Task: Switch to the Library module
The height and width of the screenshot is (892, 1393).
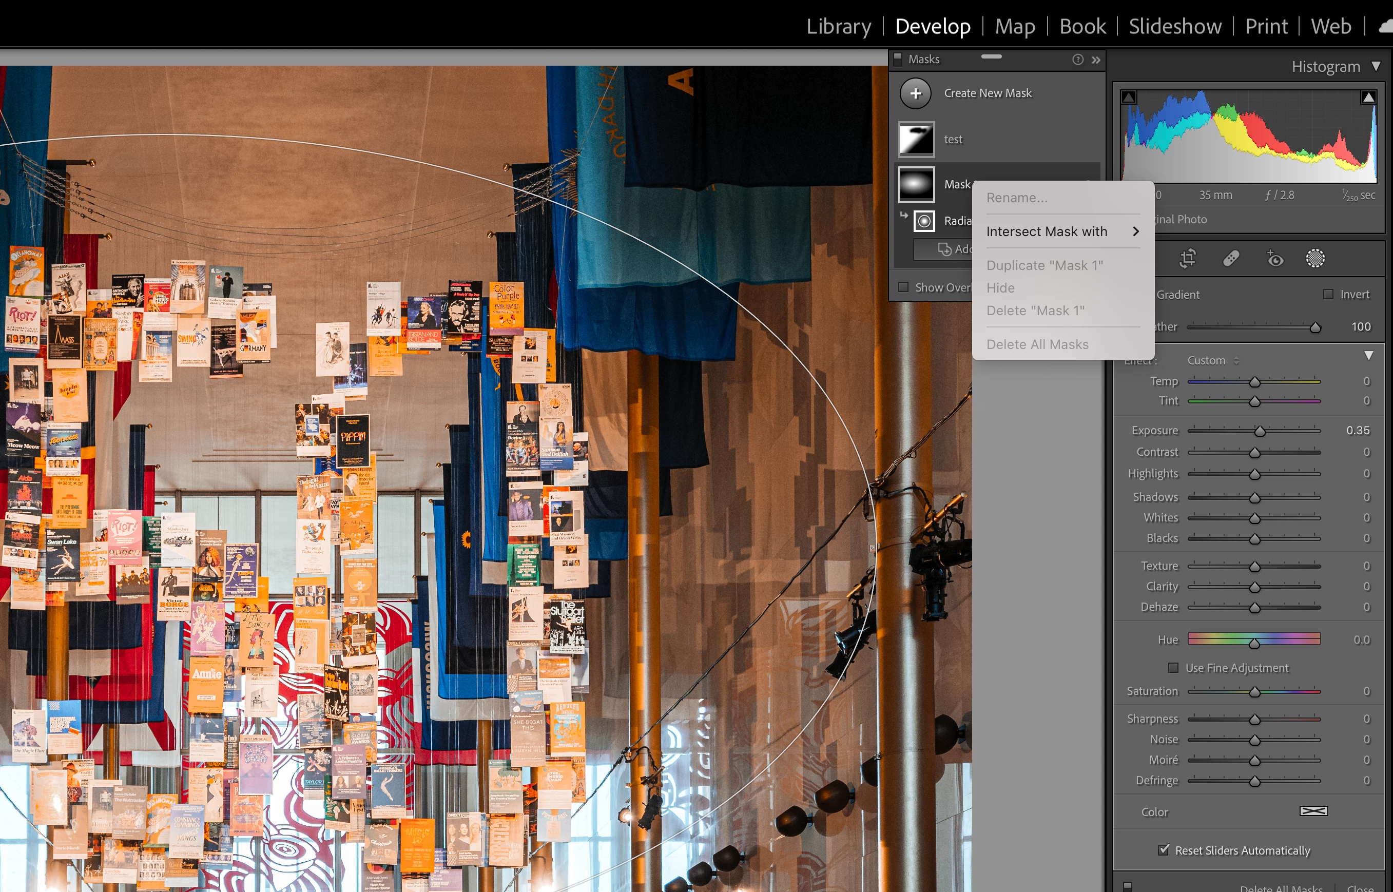Action: coord(838,27)
